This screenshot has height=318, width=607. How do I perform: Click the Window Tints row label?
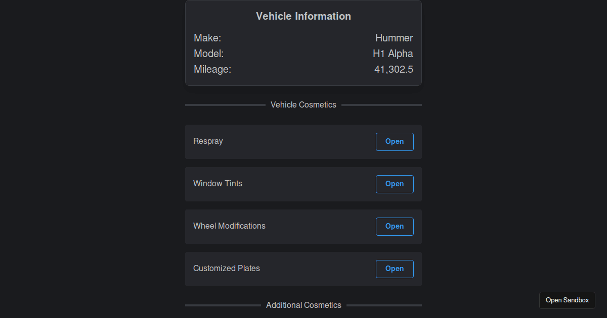point(218,184)
